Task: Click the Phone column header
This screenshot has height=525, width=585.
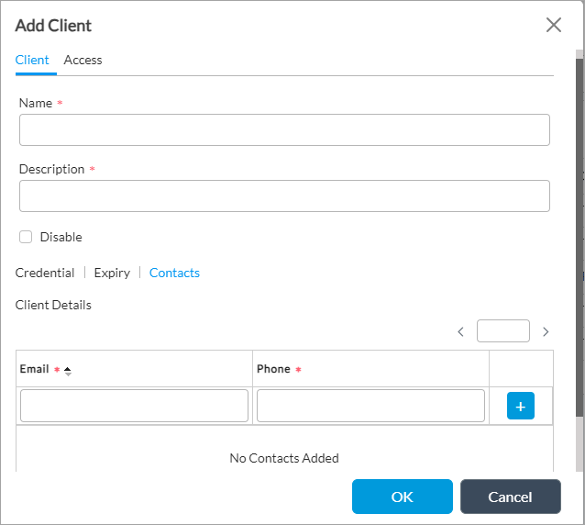Action: click(x=273, y=369)
